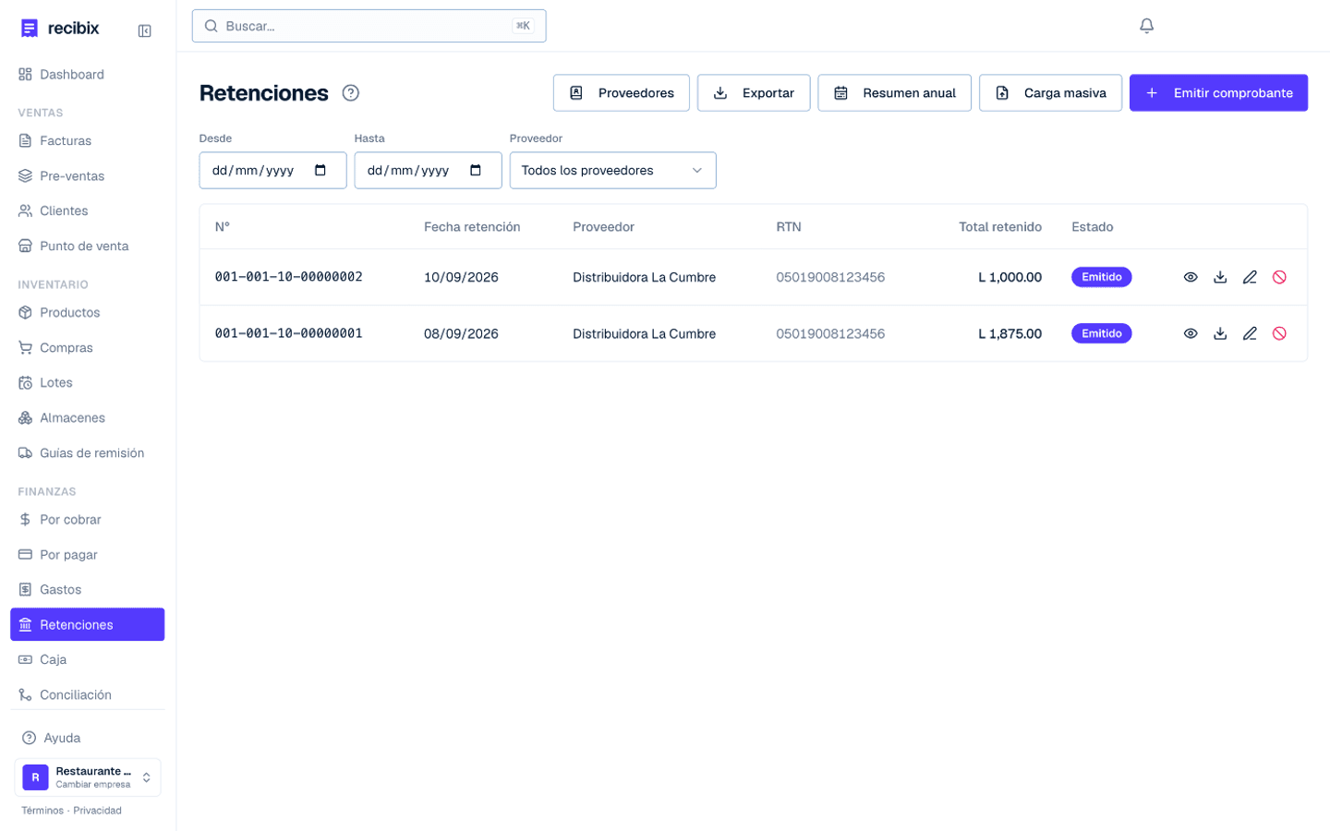Void retention 001-001-10-00000001
Viewport: 1330px width, 831px height.
[1279, 333]
